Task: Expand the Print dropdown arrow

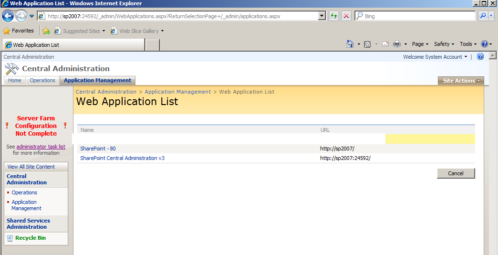Action: (x=405, y=44)
